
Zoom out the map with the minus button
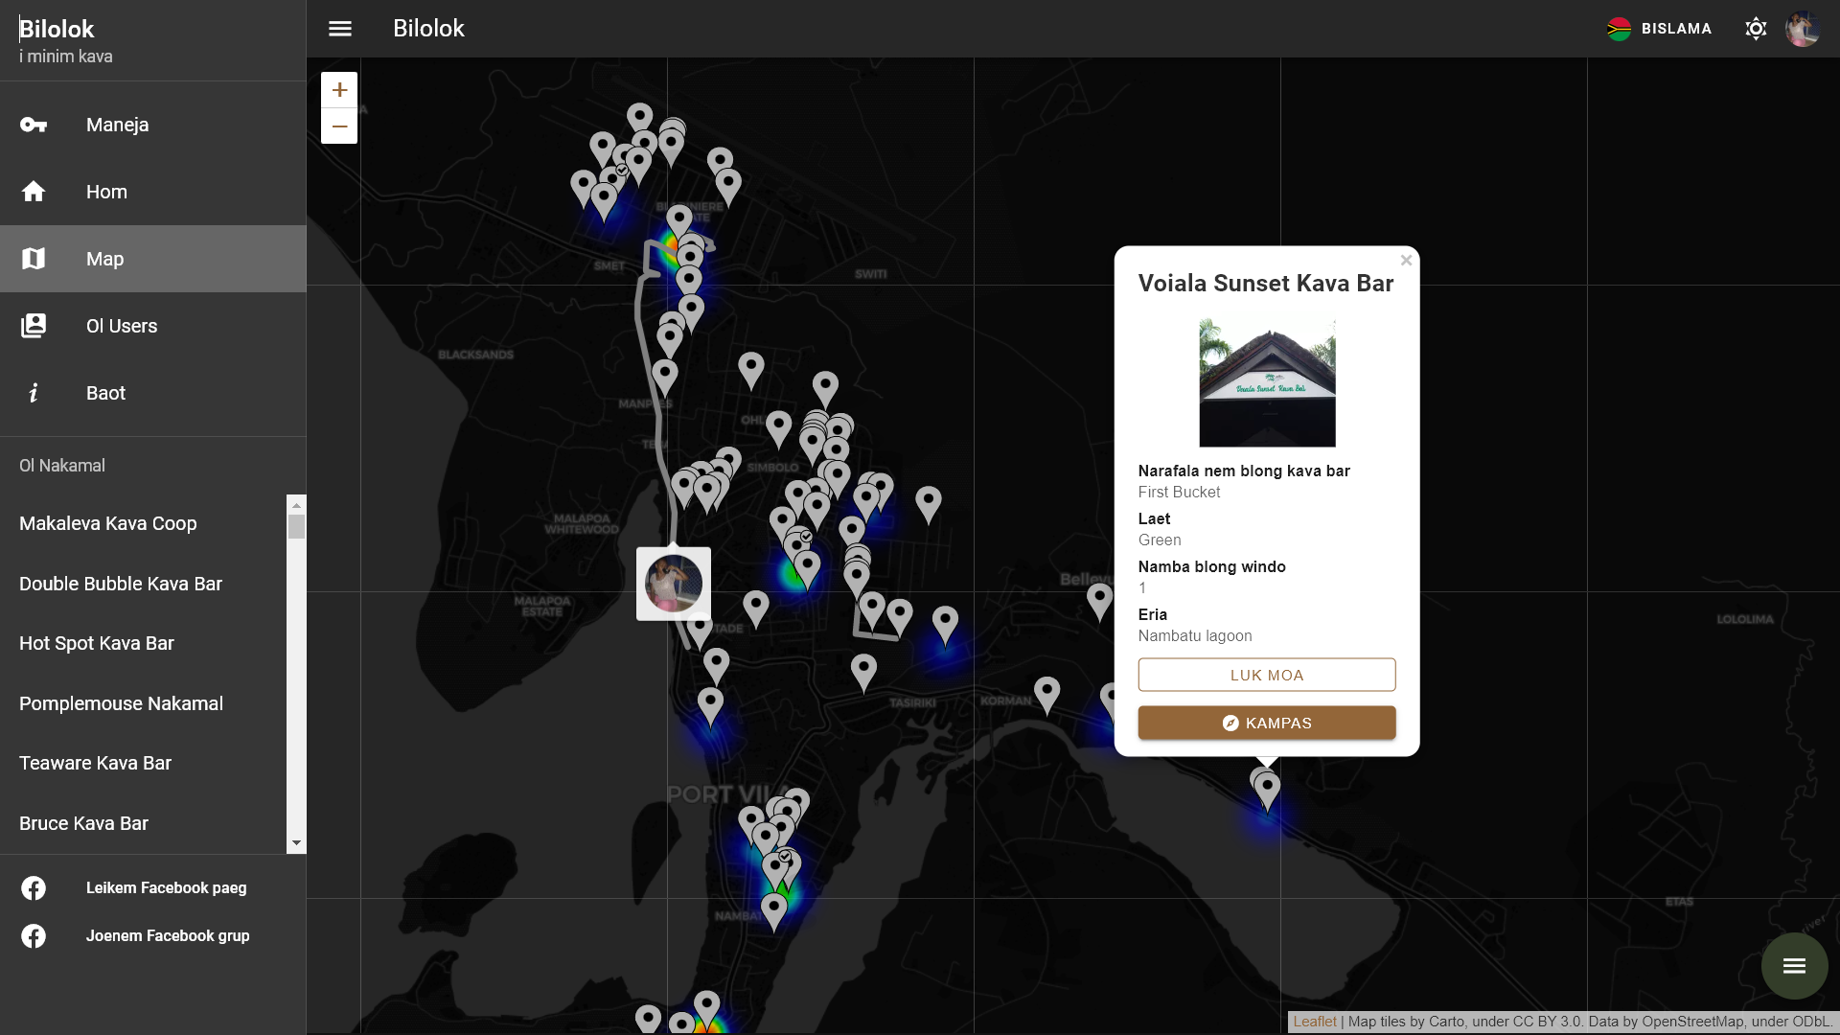coord(339,126)
